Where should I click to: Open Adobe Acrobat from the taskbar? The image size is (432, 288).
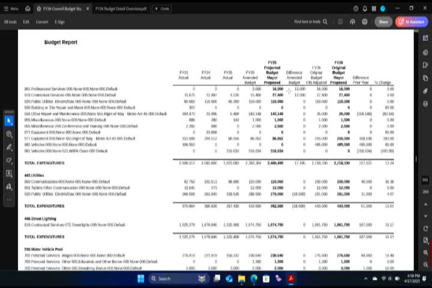[x=291, y=278]
